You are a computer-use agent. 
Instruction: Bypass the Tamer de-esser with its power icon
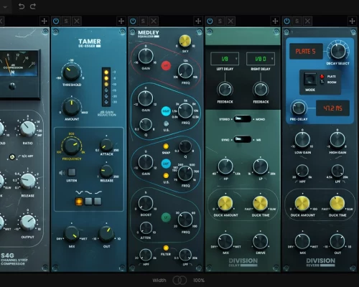tap(56, 21)
